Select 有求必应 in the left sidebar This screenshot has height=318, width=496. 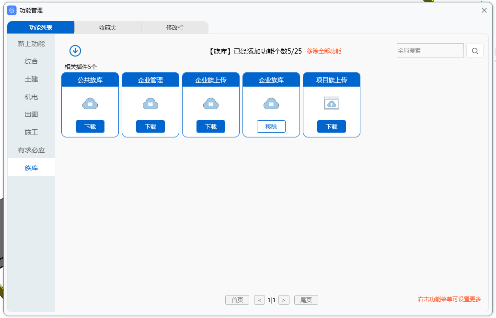pos(31,150)
